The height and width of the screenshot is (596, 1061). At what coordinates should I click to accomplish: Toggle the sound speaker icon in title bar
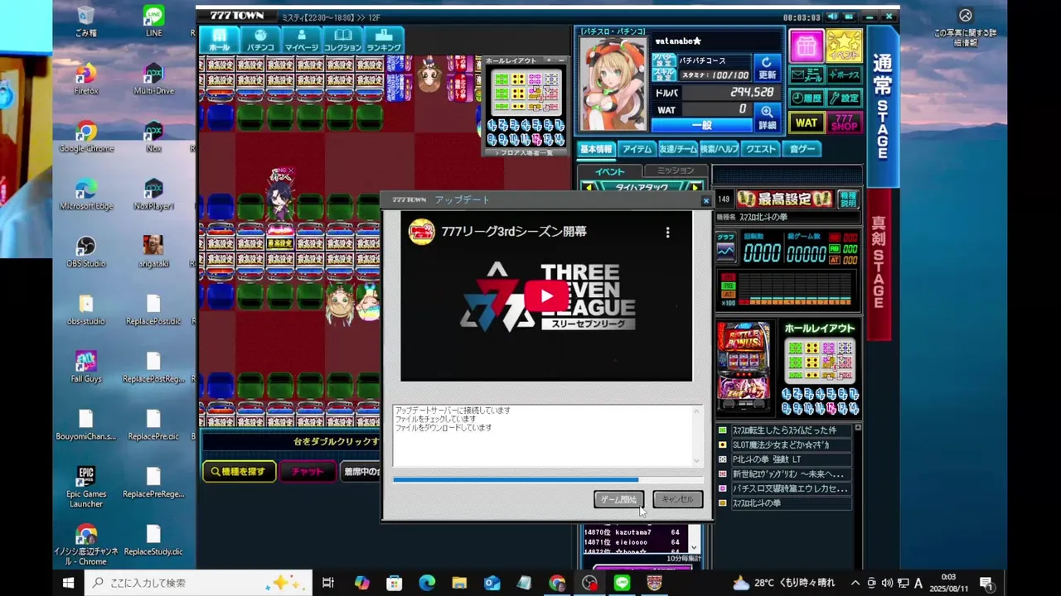point(832,17)
